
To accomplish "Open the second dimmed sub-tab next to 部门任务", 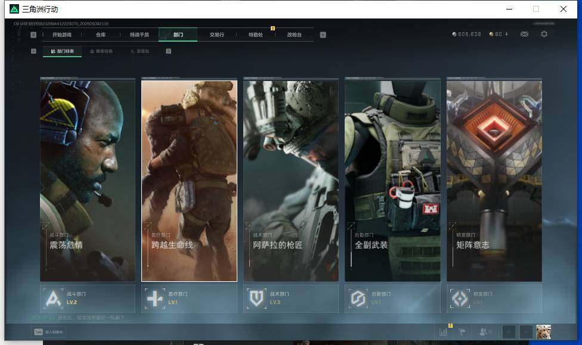I will [101, 51].
